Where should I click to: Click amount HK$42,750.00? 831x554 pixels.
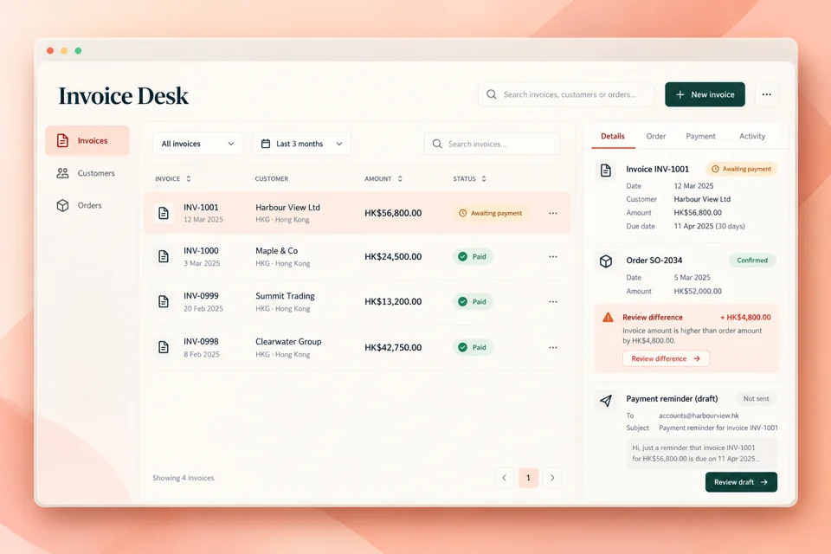(393, 347)
